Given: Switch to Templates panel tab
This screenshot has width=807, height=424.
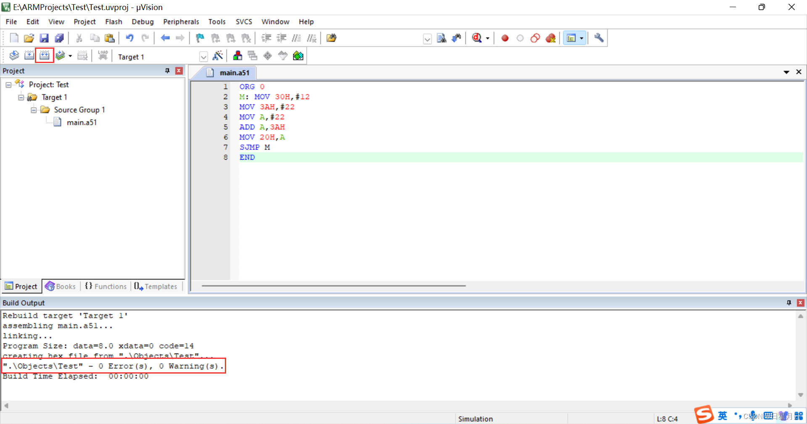Looking at the screenshot, I should [156, 287].
